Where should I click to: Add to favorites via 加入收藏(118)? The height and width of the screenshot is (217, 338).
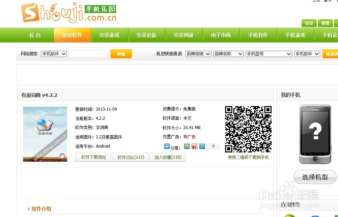click(x=168, y=157)
